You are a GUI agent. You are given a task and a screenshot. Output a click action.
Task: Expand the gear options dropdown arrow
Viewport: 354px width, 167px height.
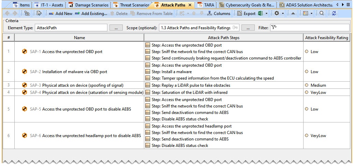[282, 14]
